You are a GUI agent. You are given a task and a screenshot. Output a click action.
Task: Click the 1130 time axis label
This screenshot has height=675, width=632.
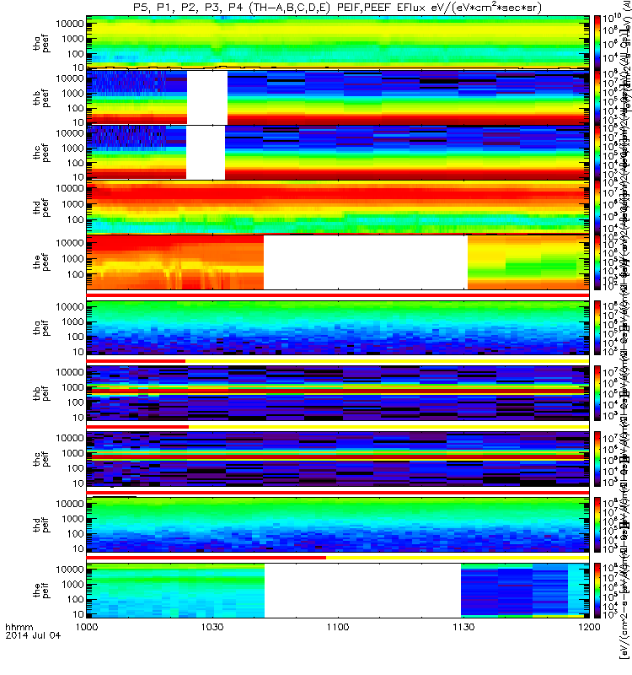point(463,627)
